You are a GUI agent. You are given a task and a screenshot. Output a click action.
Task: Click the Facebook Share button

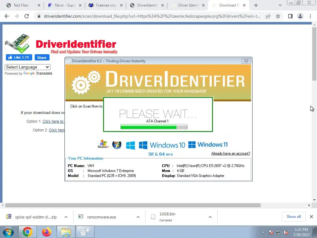(42, 57)
